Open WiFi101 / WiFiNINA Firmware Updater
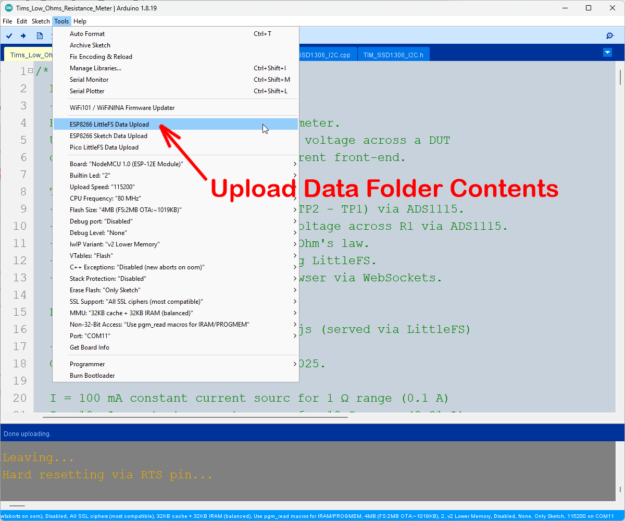 click(x=177, y=108)
